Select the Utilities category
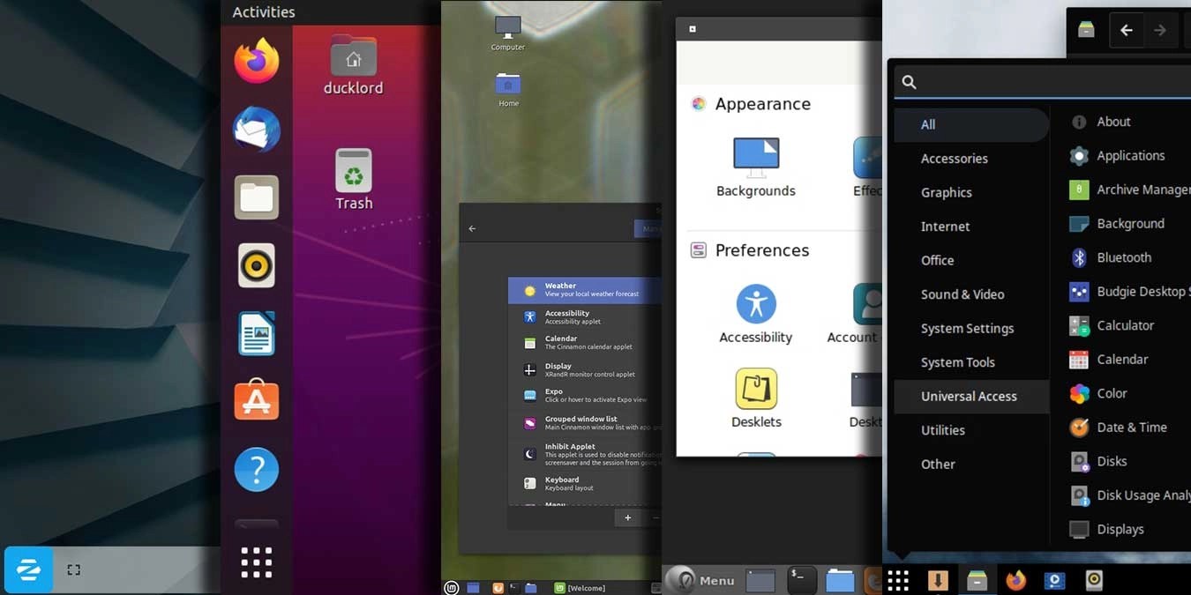1191x595 pixels. click(x=971, y=430)
